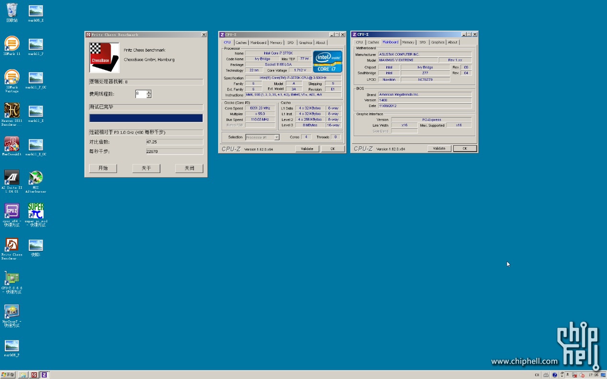Switch to About tab in right CPU-Z window
The image size is (607, 379).
click(453, 43)
